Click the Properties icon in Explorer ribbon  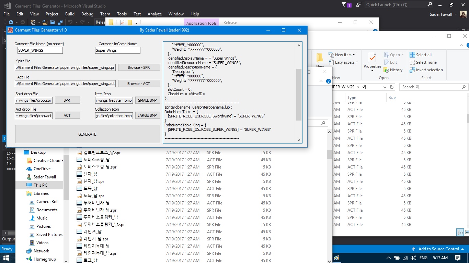coord(372,57)
